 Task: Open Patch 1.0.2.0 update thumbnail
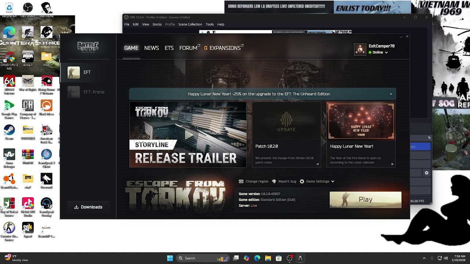286,121
